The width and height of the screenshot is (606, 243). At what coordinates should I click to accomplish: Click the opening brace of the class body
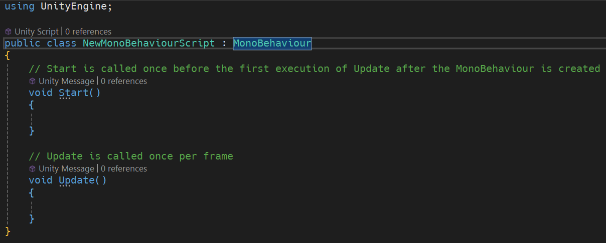point(8,55)
